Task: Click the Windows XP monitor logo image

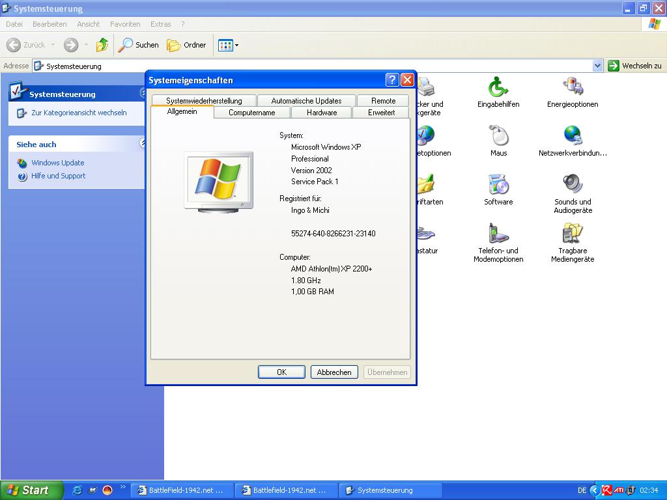Action: pos(219,182)
